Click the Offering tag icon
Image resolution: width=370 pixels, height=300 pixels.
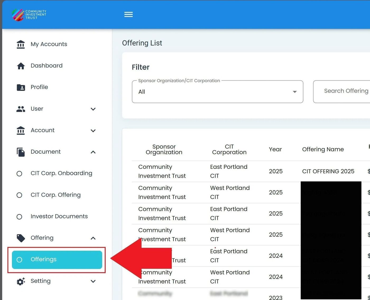pyautogui.click(x=21, y=238)
